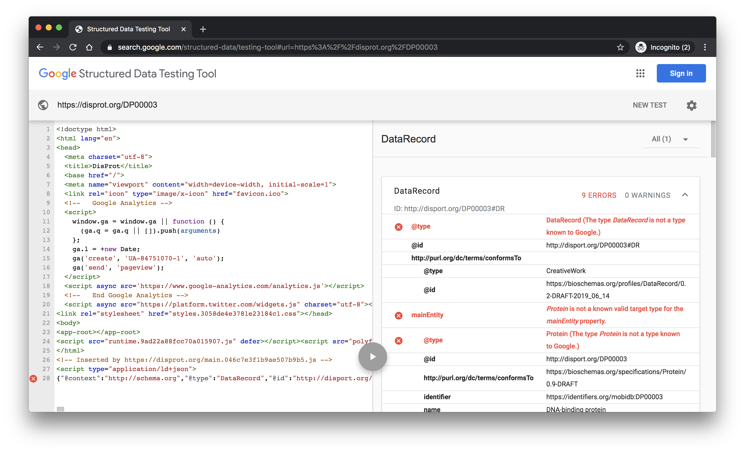
Task: Close the Structured Data Testing Tool tab
Action: tap(183, 29)
